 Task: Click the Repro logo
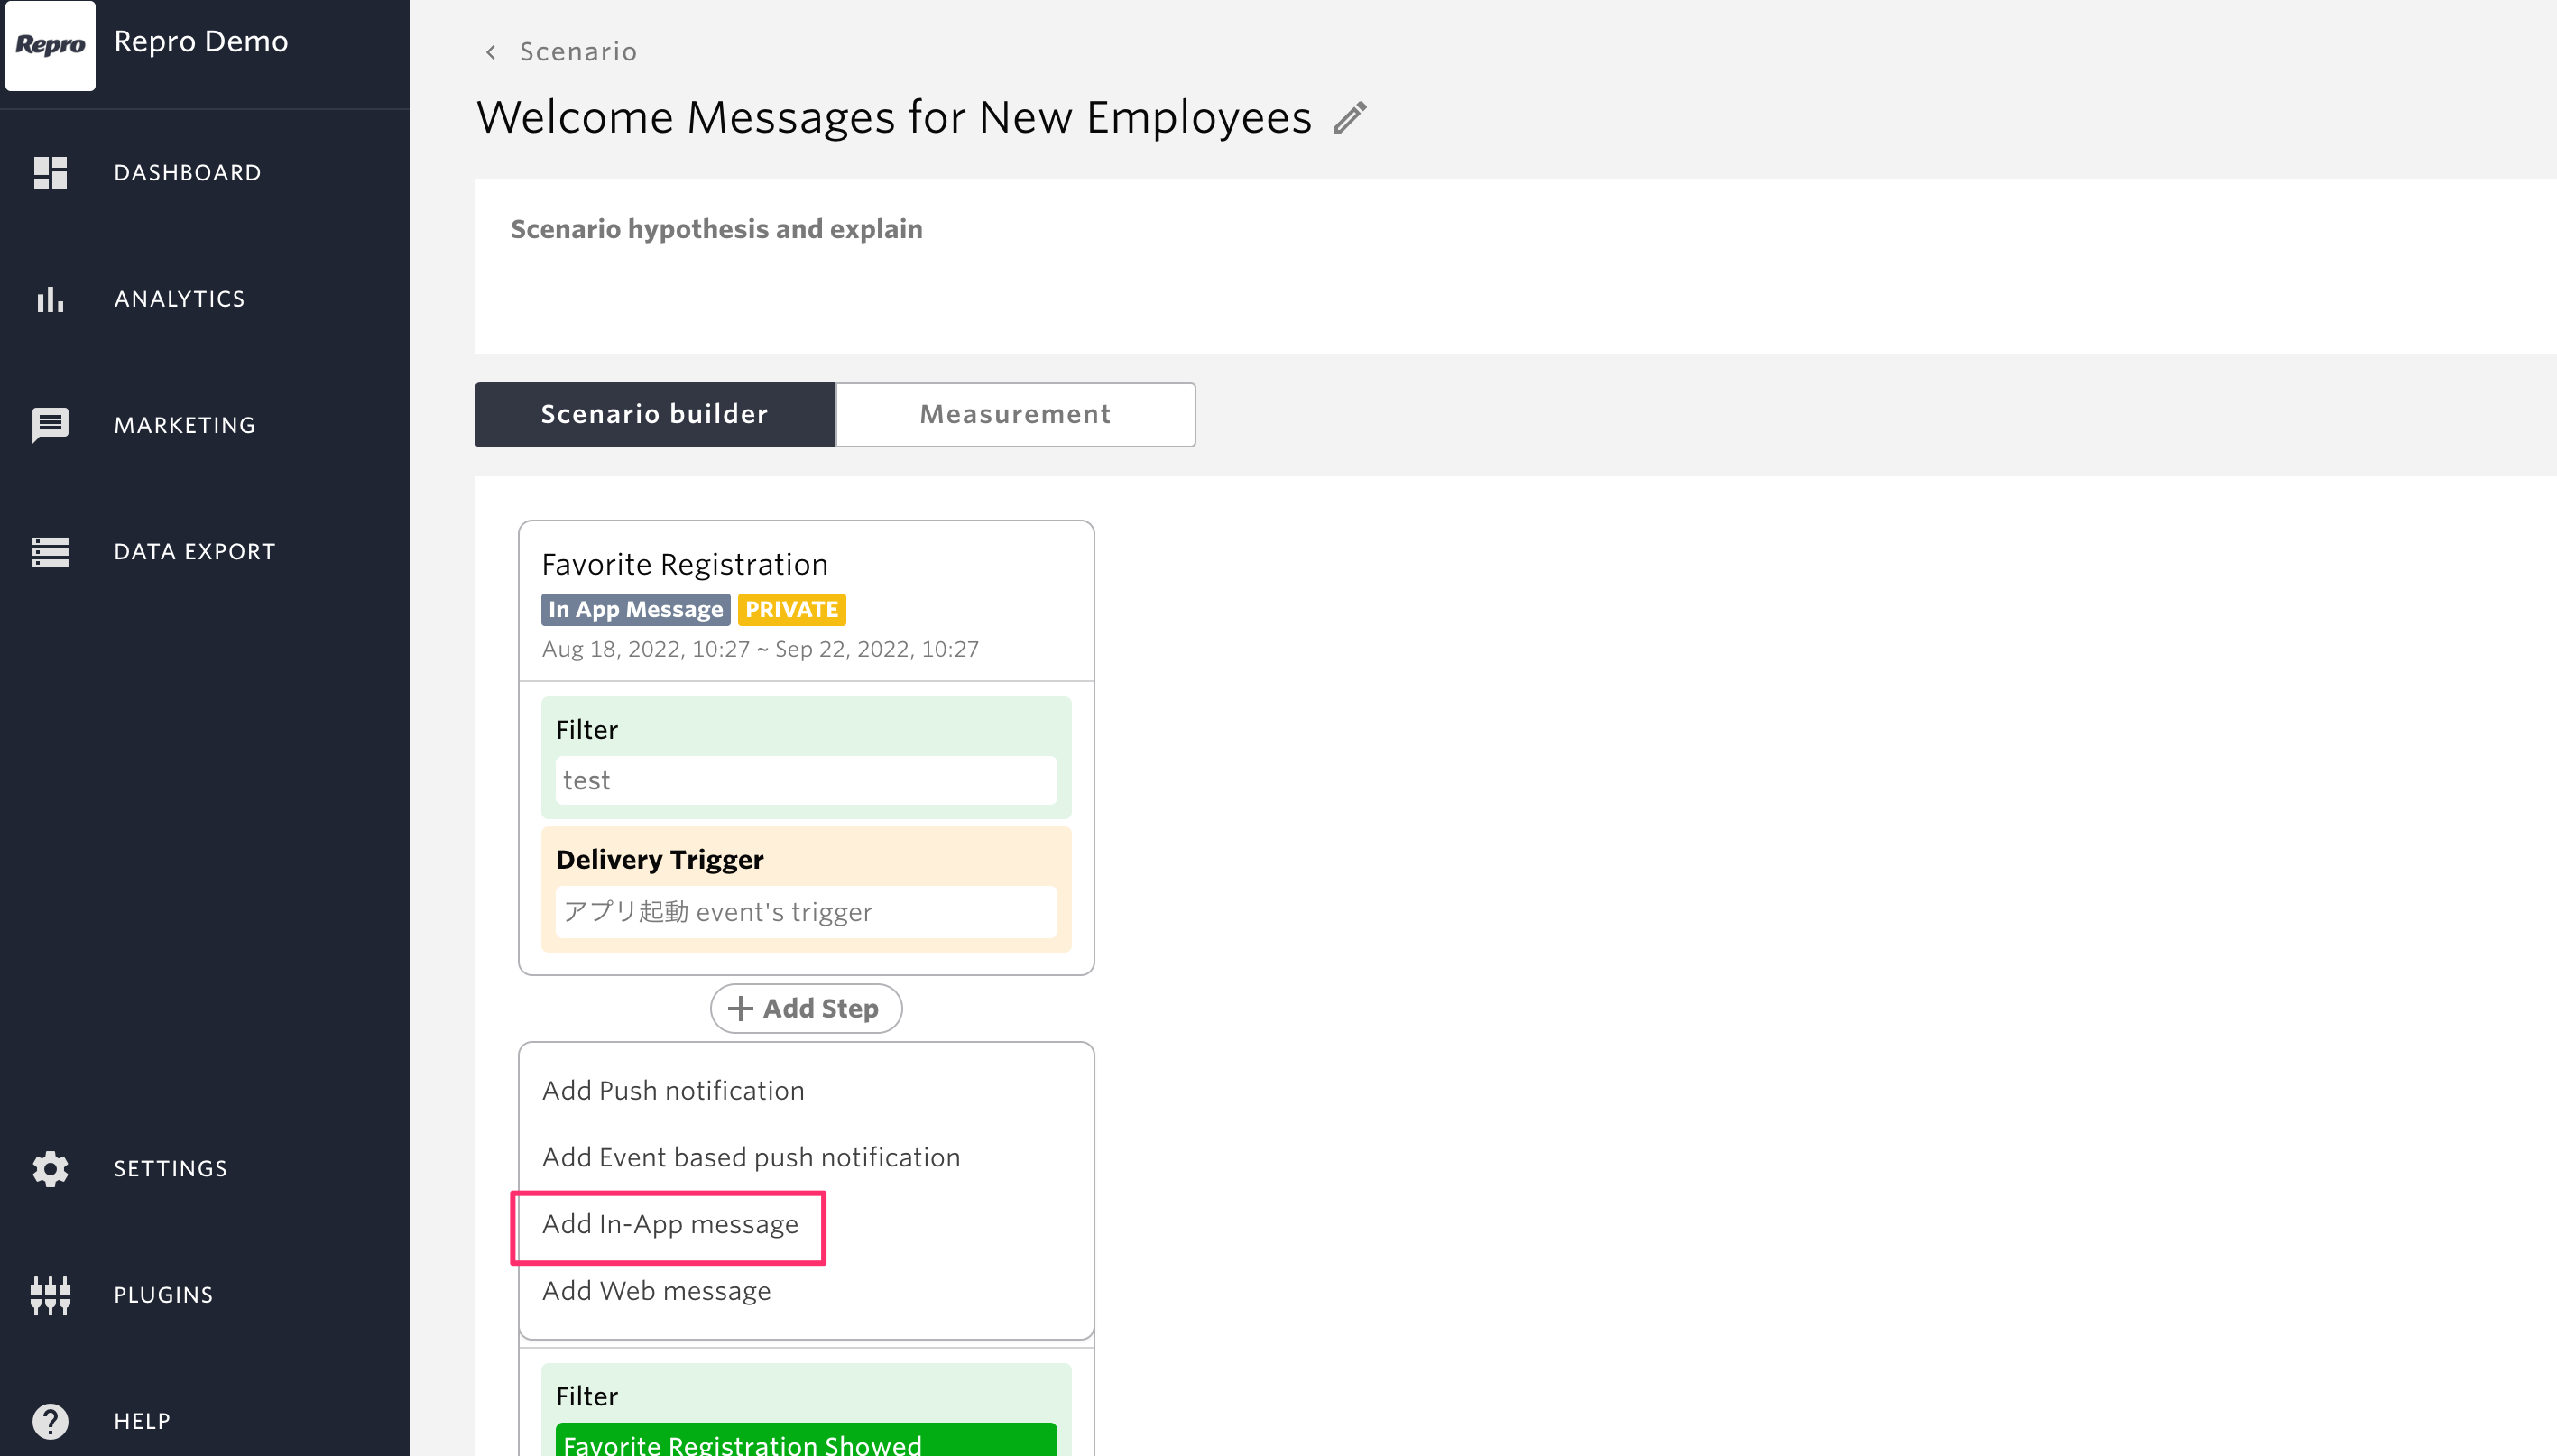coord(50,44)
